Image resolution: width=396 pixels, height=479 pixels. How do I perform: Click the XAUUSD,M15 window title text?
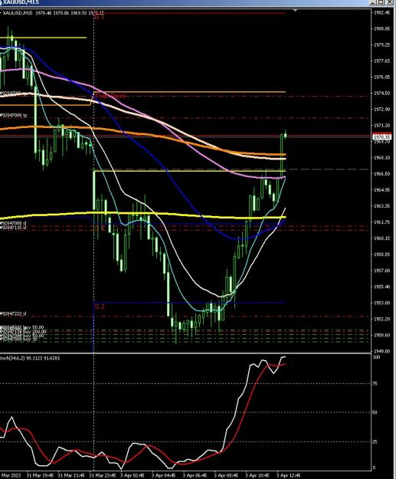coord(21,2)
